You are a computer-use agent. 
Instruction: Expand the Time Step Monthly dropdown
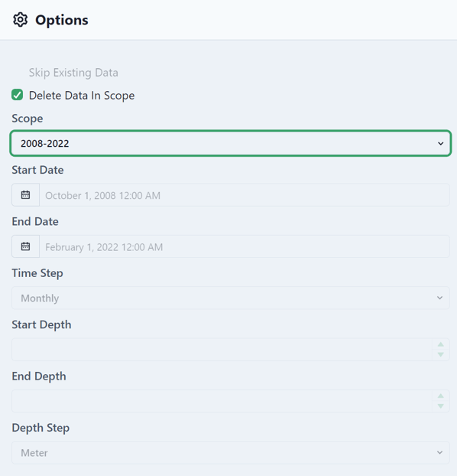[x=231, y=298]
